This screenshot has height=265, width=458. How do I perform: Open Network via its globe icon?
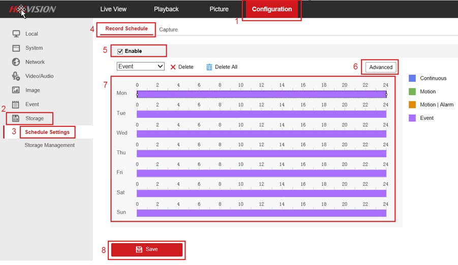pyautogui.click(x=16, y=62)
